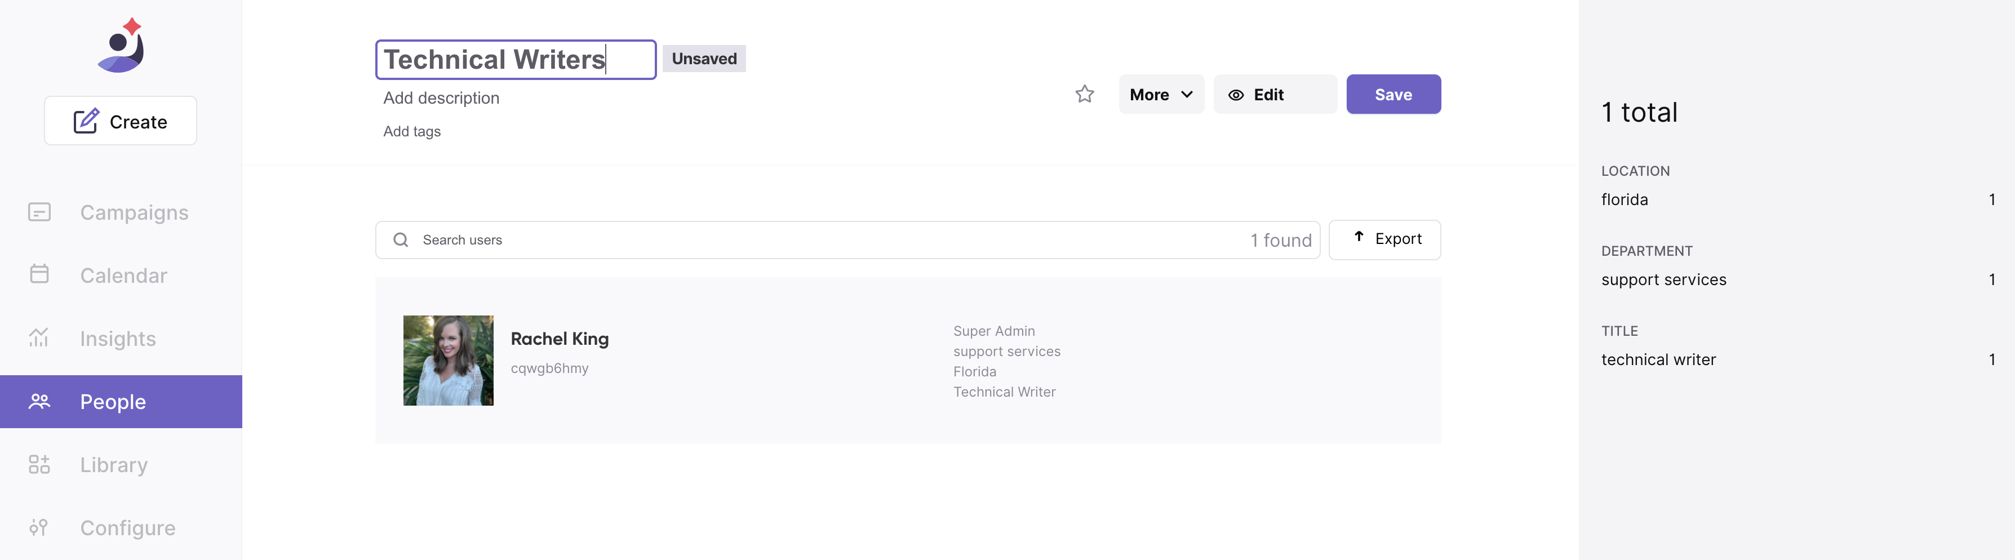Click the TITLE section label
This screenshot has height=560, width=2015.
click(x=1619, y=331)
